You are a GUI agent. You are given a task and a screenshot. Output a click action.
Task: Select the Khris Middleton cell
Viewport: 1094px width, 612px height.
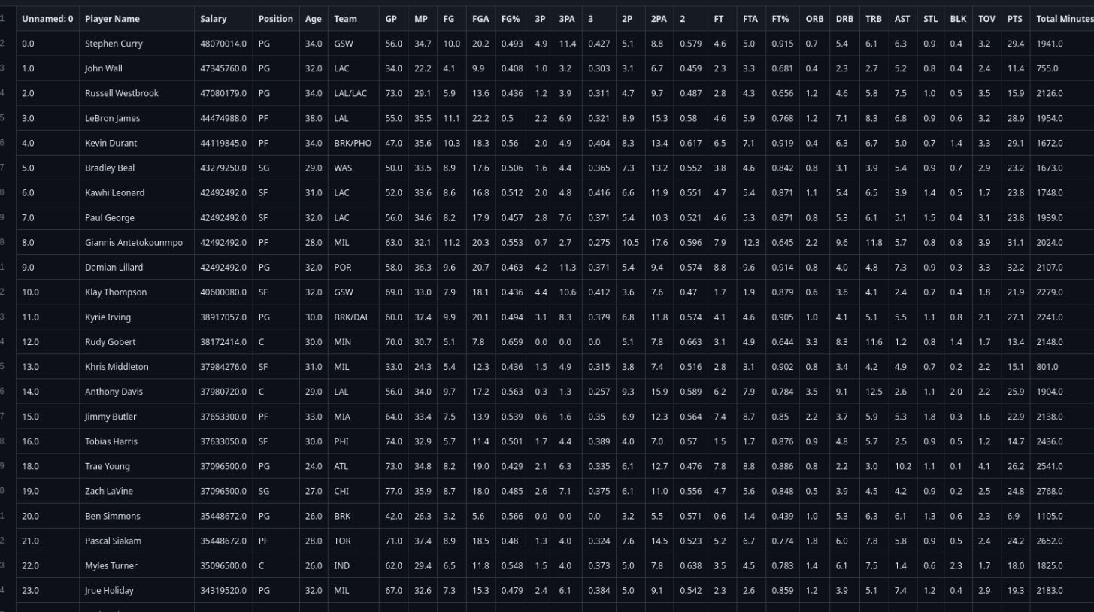point(136,366)
